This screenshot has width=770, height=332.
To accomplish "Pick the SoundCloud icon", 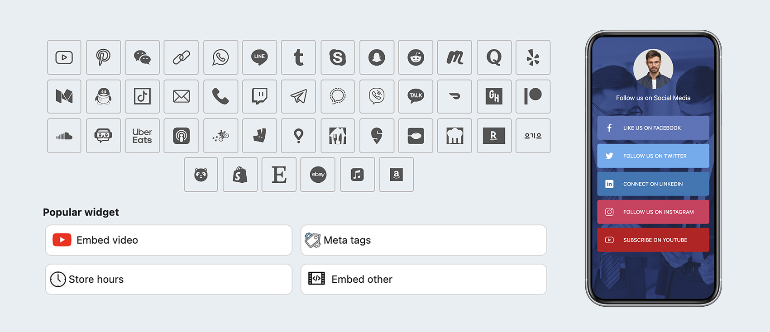I will coord(64,136).
